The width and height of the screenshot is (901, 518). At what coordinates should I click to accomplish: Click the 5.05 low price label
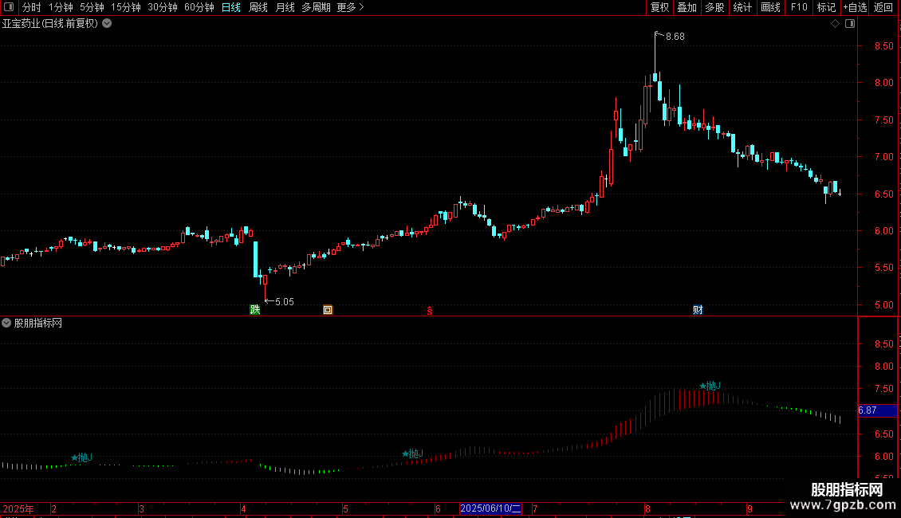tap(285, 301)
